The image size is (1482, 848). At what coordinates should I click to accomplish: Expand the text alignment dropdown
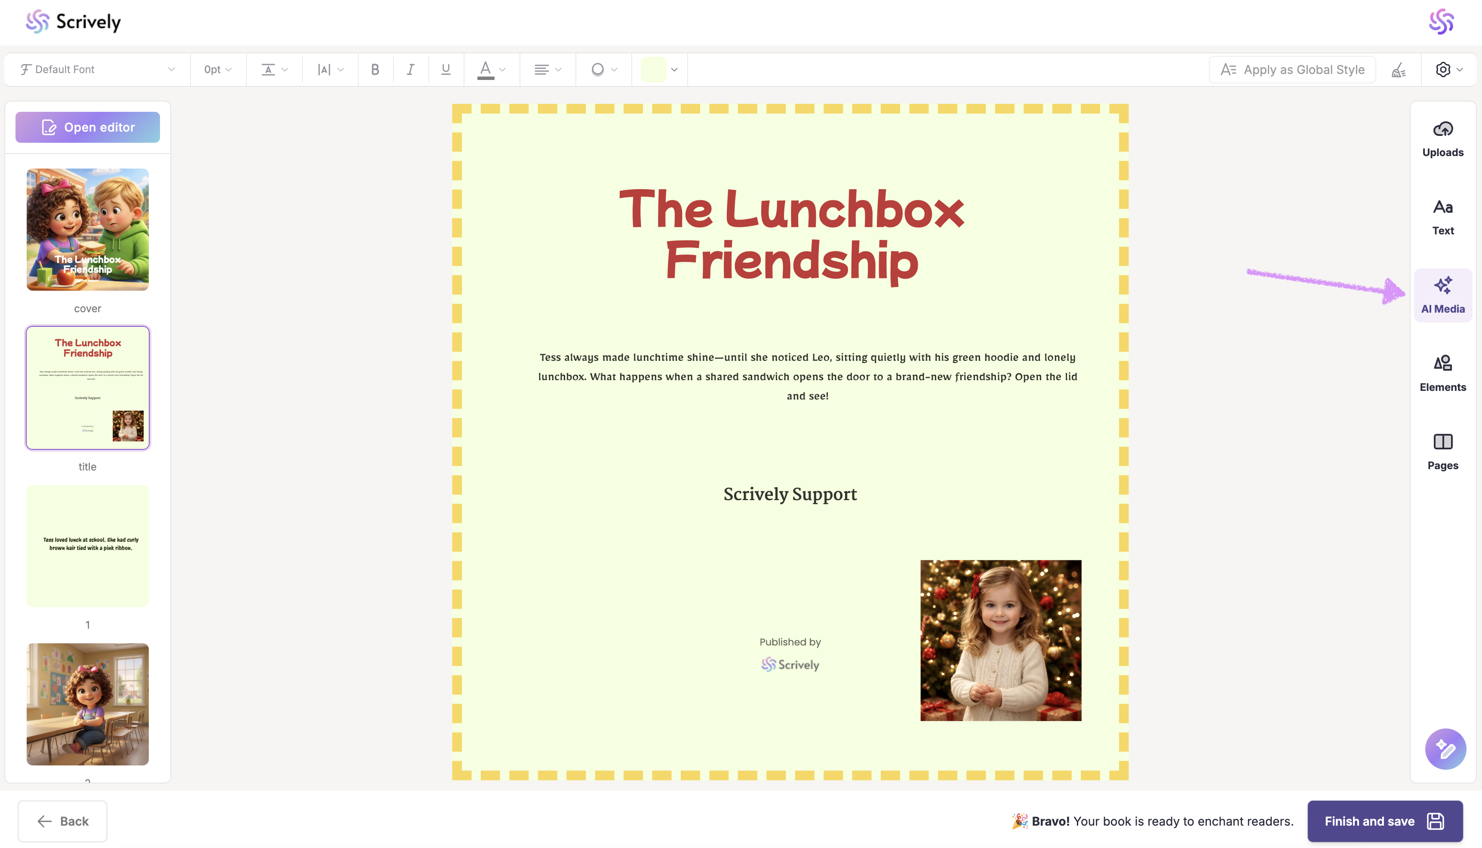click(x=547, y=70)
